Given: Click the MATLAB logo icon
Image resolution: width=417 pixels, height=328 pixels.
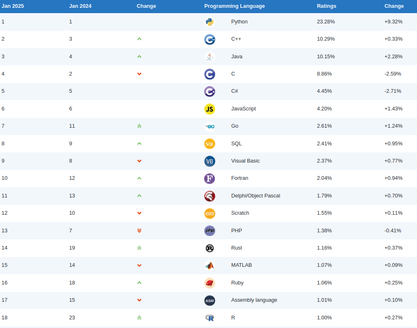Looking at the screenshot, I should point(210,266).
